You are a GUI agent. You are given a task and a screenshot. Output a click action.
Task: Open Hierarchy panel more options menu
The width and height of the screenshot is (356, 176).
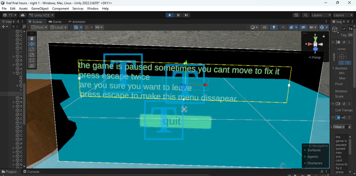23,22
